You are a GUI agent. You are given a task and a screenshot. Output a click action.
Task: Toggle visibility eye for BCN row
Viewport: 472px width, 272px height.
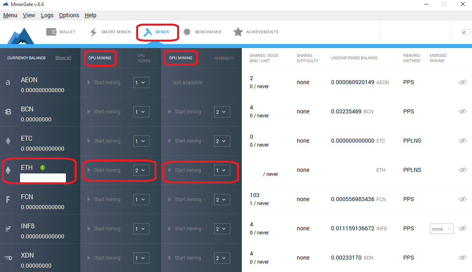pyautogui.click(x=463, y=111)
